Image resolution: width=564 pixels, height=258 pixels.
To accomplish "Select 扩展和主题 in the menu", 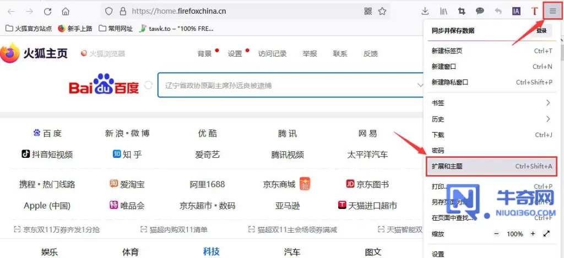I will pyautogui.click(x=492, y=166).
